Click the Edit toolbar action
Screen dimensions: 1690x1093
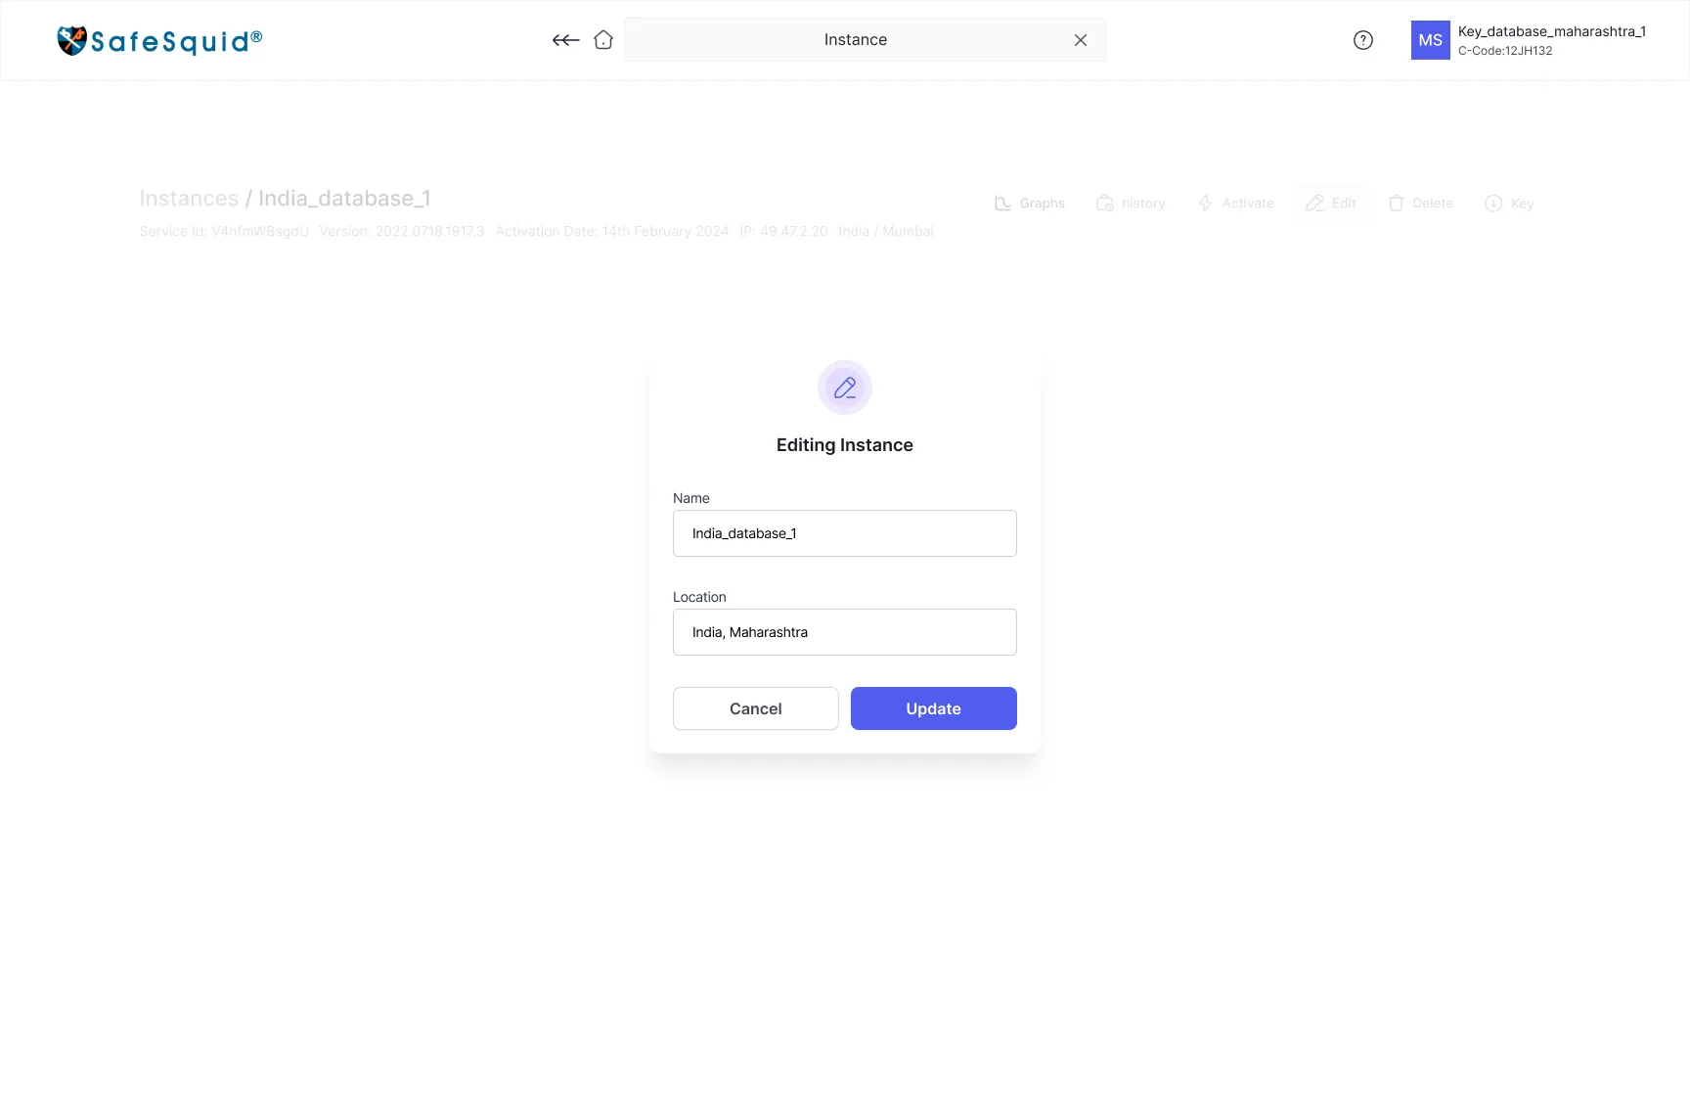point(1331,204)
